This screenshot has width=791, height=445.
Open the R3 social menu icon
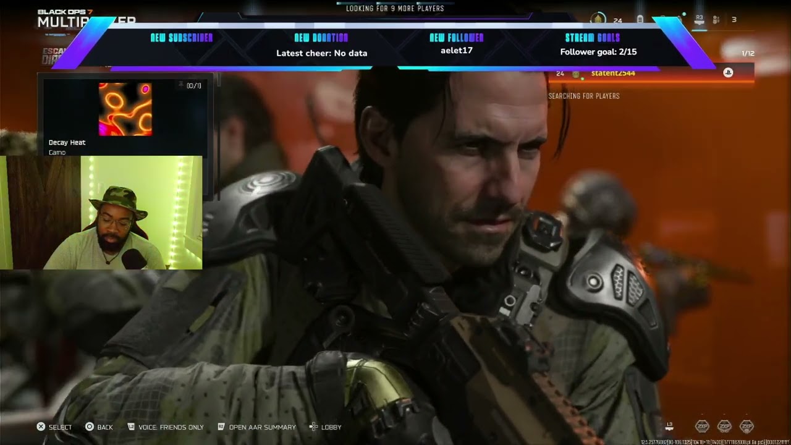tap(700, 20)
